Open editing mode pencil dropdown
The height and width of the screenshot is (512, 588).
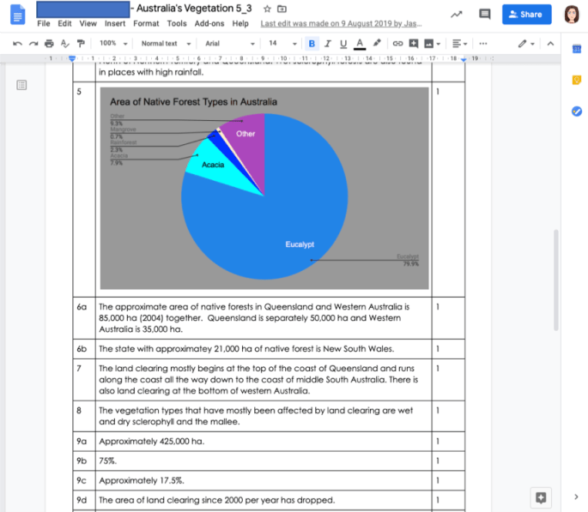(x=526, y=44)
